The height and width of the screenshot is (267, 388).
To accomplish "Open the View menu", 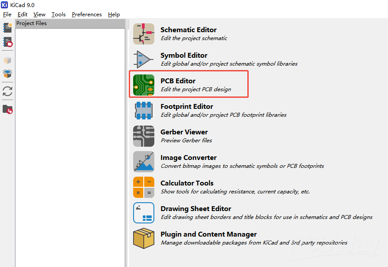I will [39, 15].
